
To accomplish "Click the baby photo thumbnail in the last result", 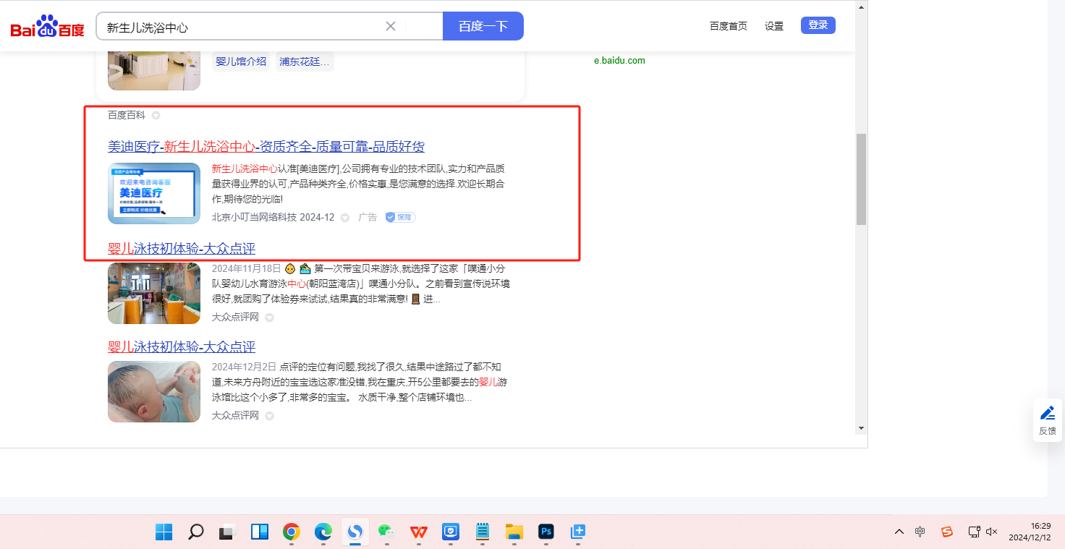I will (154, 391).
